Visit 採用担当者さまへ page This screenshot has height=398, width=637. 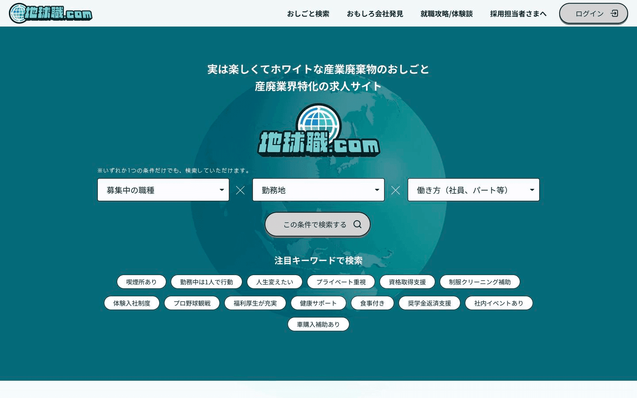(x=518, y=14)
